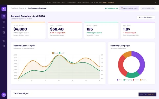
Task: Click the Total Leads 125 value
Action: point(90,29)
